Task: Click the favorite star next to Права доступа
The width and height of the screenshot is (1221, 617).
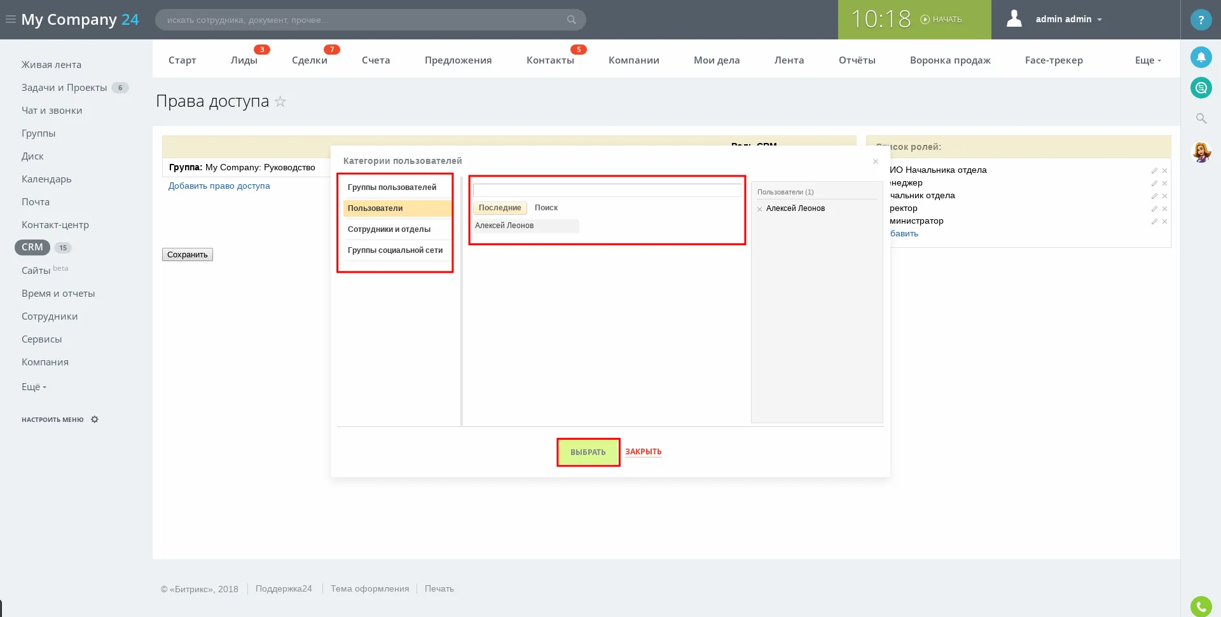Action: tap(280, 102)
